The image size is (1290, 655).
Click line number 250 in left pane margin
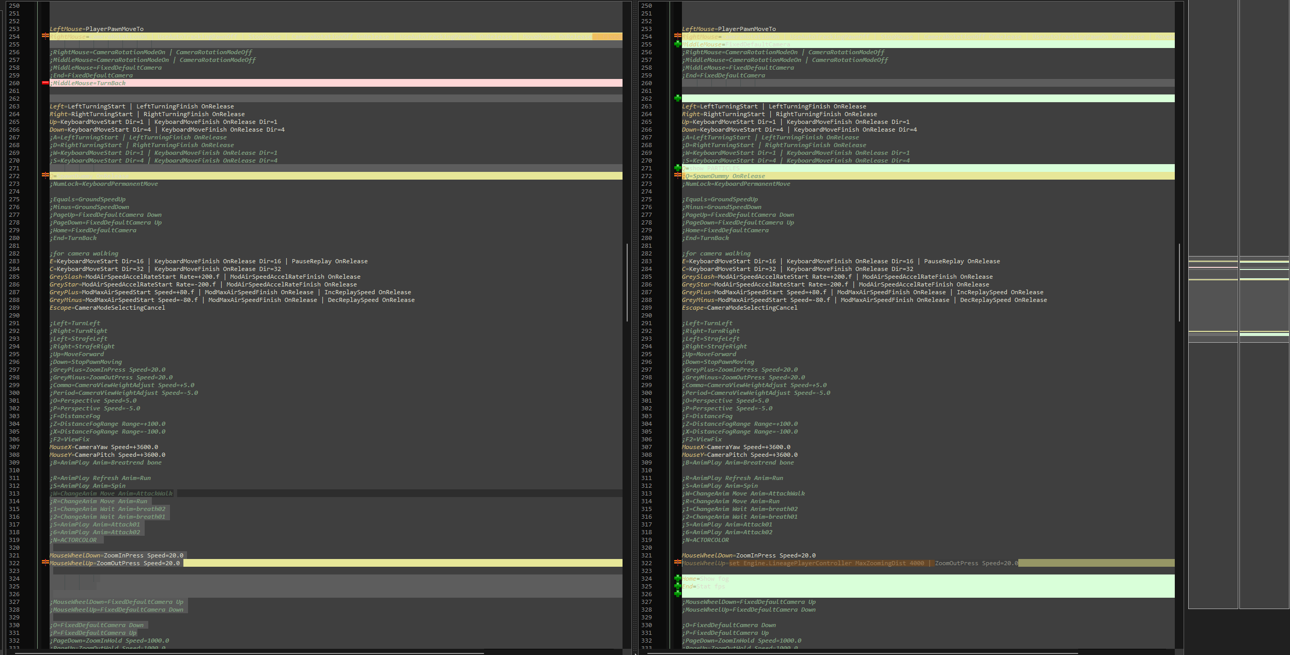[14, 6]
